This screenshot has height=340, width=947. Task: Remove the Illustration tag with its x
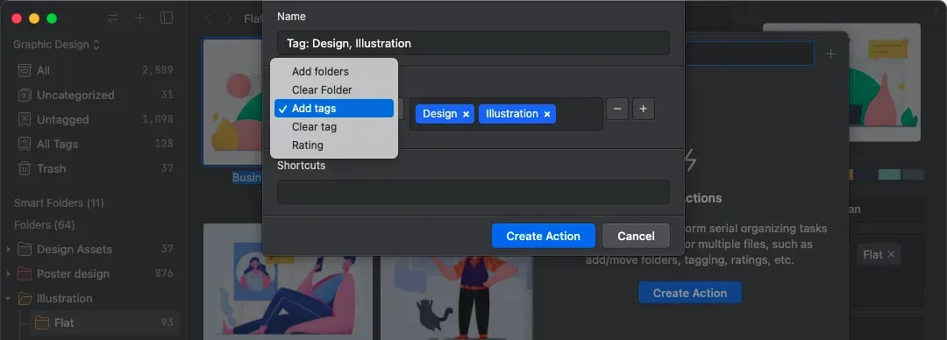tap(546, 114)
